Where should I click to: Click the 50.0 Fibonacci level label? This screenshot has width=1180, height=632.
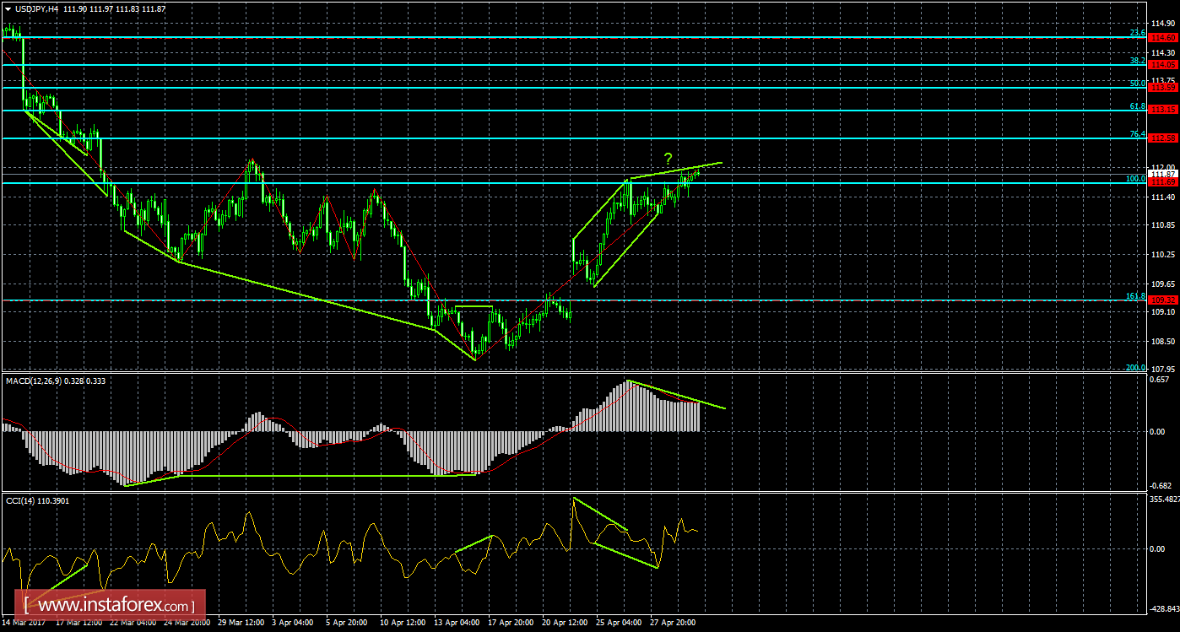click(x=1137, y=84)
